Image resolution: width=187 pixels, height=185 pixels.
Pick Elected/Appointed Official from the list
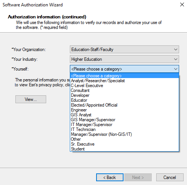point(124,105)
